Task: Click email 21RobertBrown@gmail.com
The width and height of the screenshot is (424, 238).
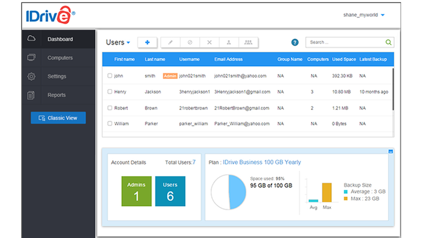Action: tap(242, 108)
